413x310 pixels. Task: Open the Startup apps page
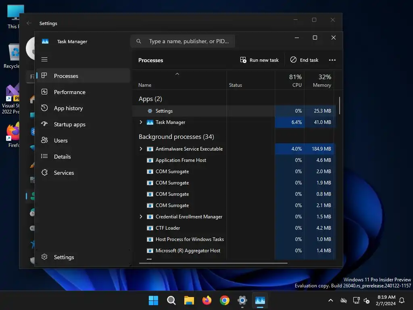pos(83,124)
